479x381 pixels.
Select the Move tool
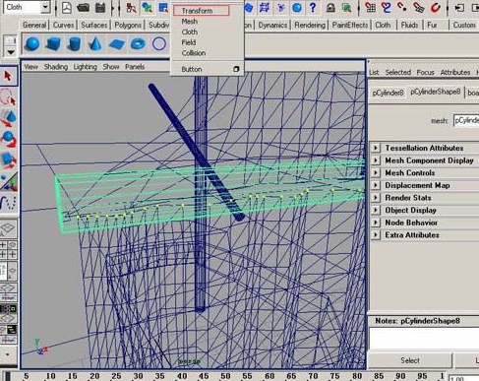(x=8, y=117)
